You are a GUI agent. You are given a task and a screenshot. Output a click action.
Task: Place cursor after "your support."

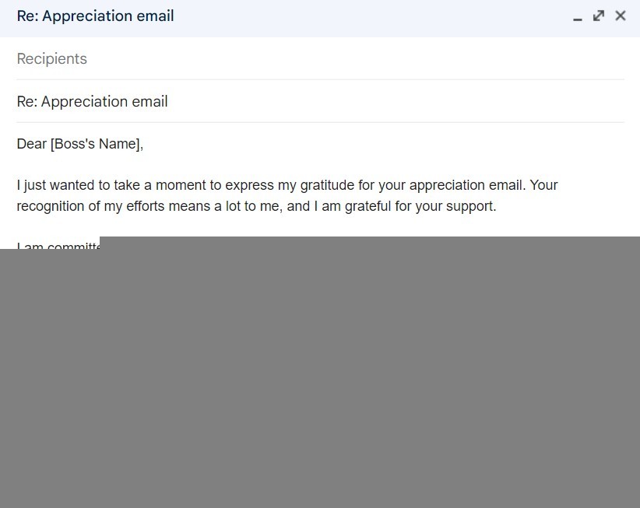[x=497, y=207]
